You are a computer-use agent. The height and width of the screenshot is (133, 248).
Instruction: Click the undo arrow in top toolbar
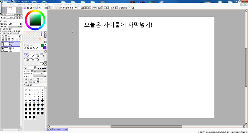[49, 8]
